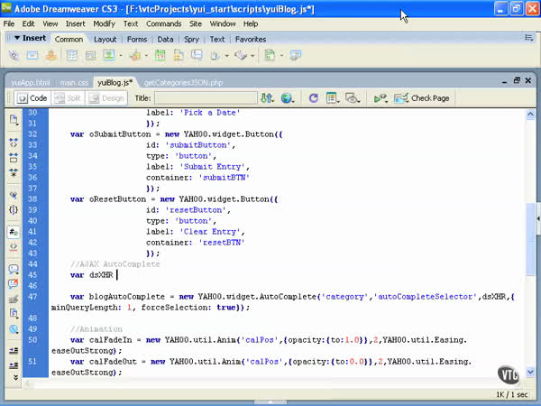
Task: Open the View Options dropdown
Action: [x=334, y=97]
